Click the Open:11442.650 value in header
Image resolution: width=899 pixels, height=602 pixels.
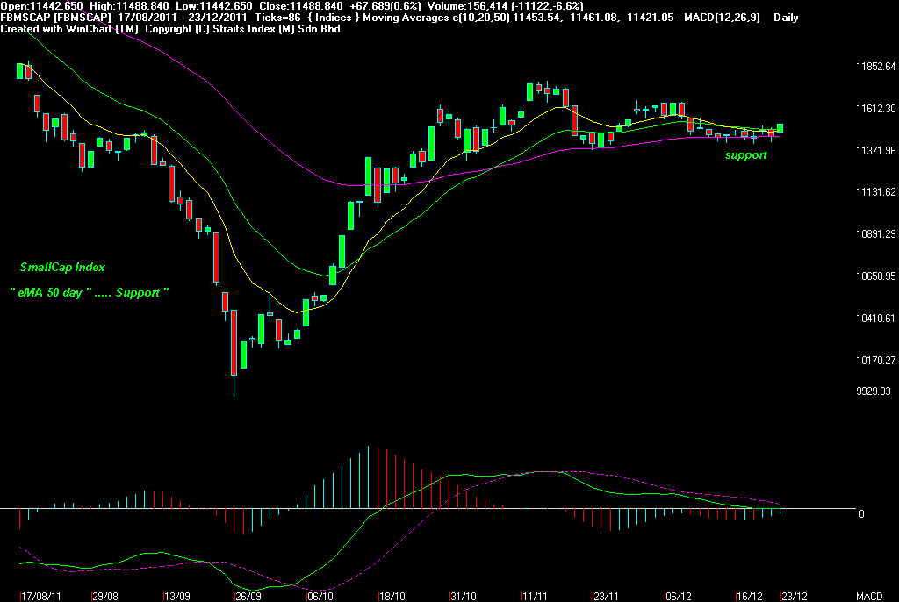click(42, 6)
